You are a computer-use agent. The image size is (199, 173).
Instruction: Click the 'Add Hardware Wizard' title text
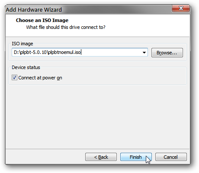click(34, 9)
